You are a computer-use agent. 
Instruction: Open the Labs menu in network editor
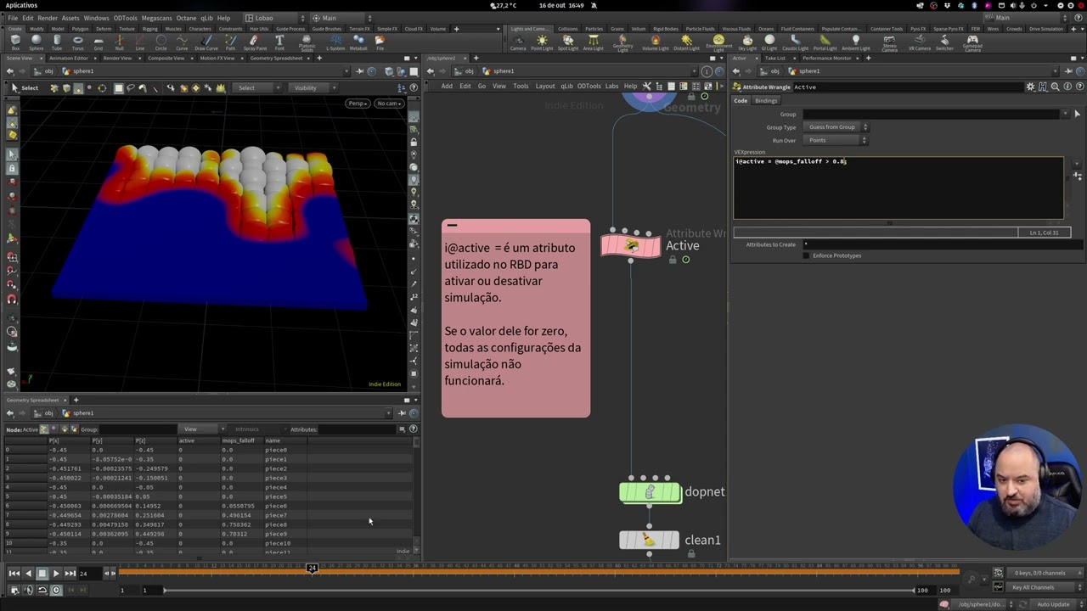click(611, 86)
